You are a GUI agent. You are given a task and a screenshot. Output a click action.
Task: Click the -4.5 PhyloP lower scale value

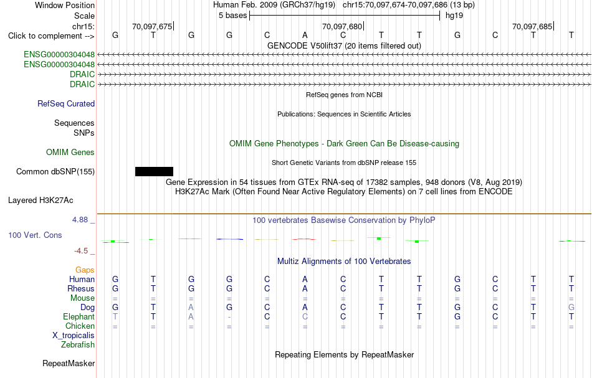tap(81, 251)
